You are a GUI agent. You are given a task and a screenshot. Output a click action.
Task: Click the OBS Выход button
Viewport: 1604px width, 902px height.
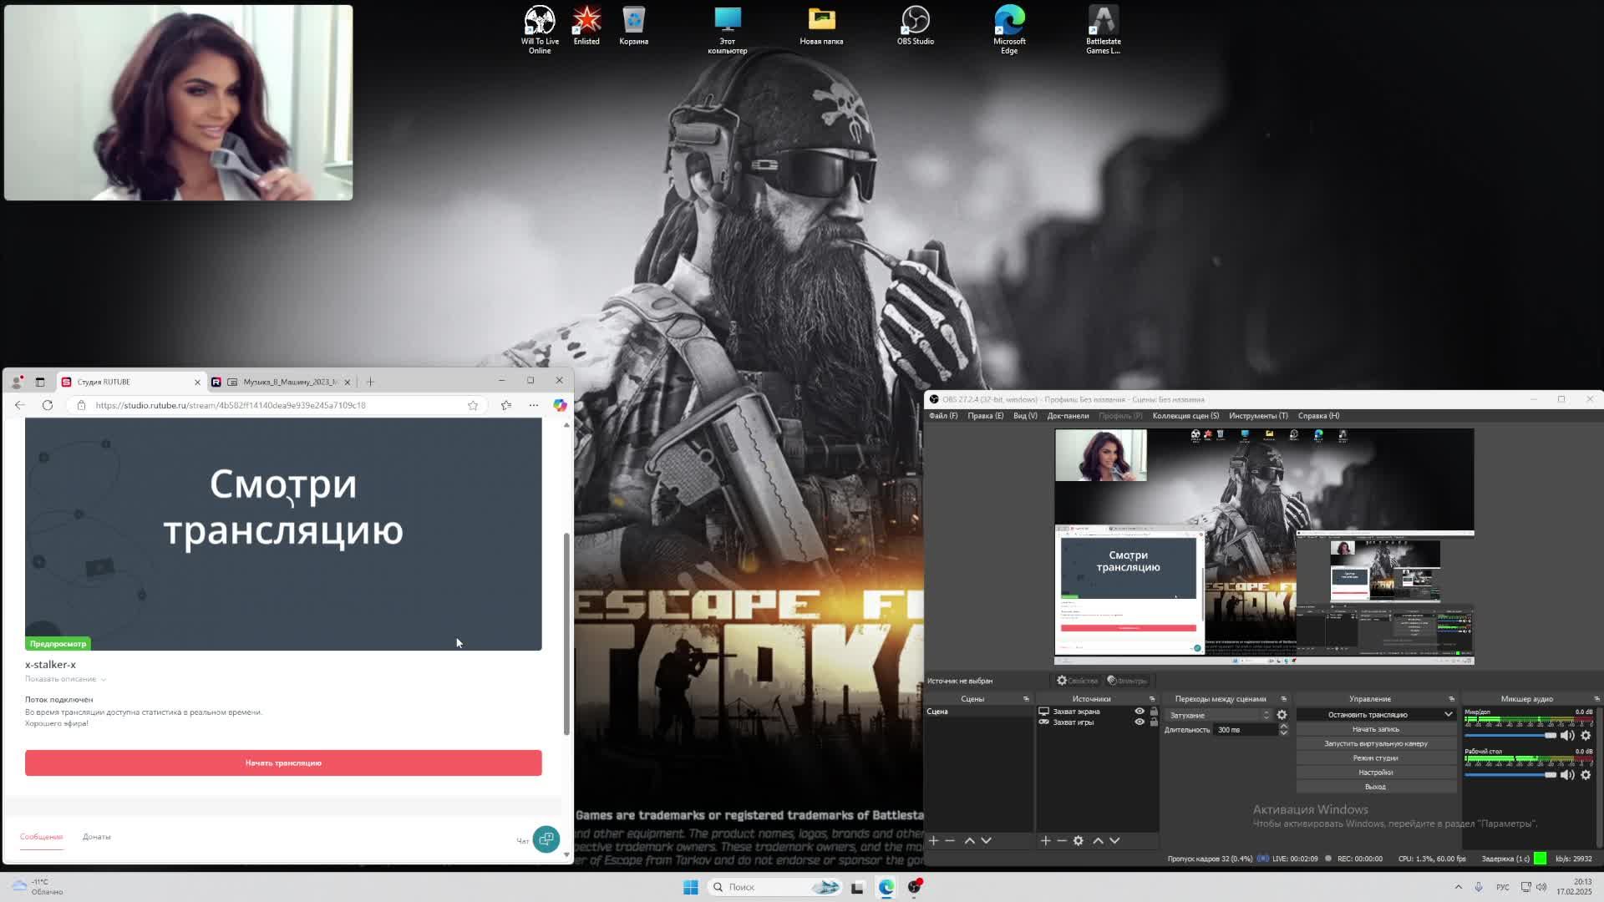(x=1375, y=787)
